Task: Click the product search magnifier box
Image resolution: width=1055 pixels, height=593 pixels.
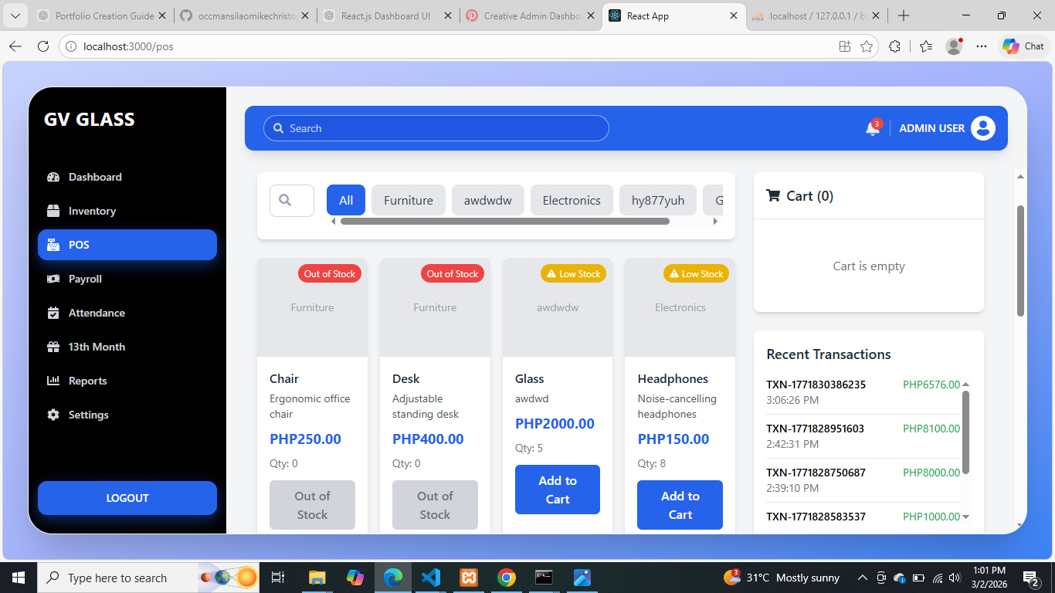Action: point(292,200)
